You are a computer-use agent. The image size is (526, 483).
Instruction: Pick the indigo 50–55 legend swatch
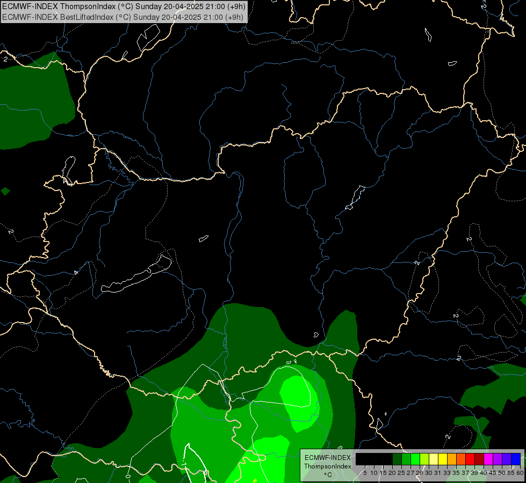pyautogui.click(x=507, y=459)
